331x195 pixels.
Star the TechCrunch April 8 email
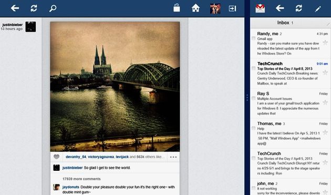coord(325,73)
